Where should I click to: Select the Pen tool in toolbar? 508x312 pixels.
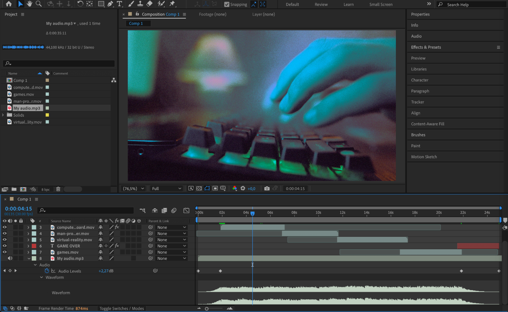coord(110,4)
